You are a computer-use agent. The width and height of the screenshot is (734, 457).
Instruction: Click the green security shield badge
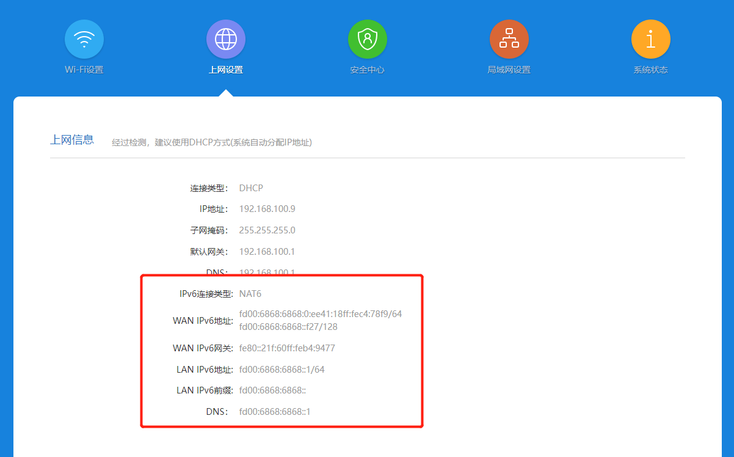pos(367,38)
